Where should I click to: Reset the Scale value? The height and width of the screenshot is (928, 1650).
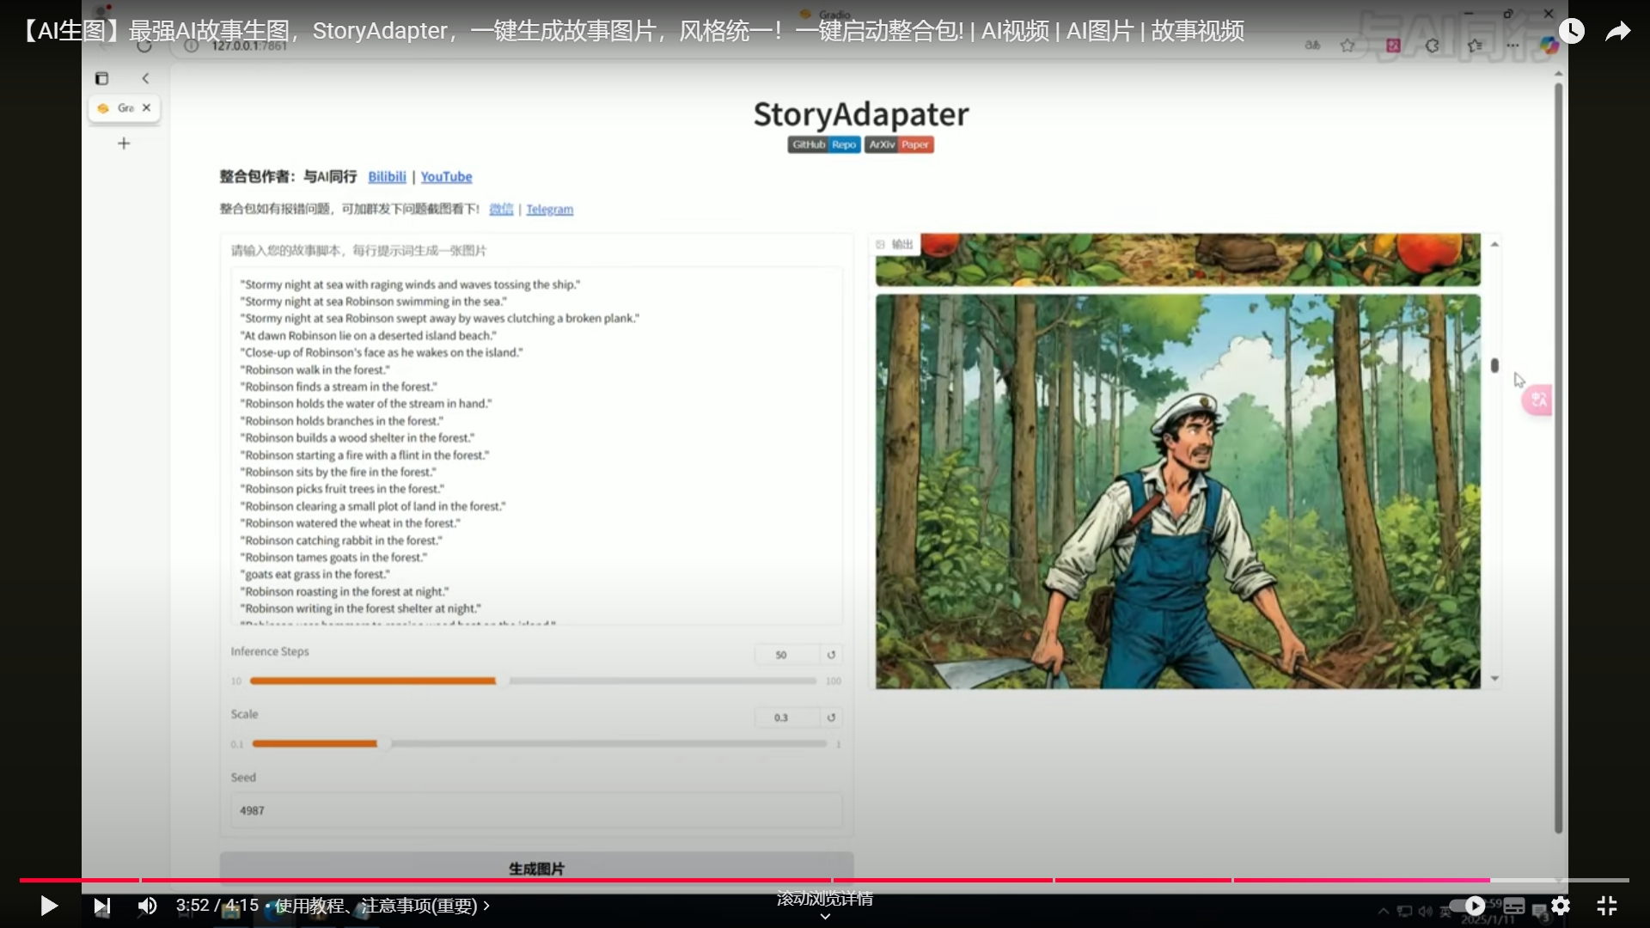(831, 717)
